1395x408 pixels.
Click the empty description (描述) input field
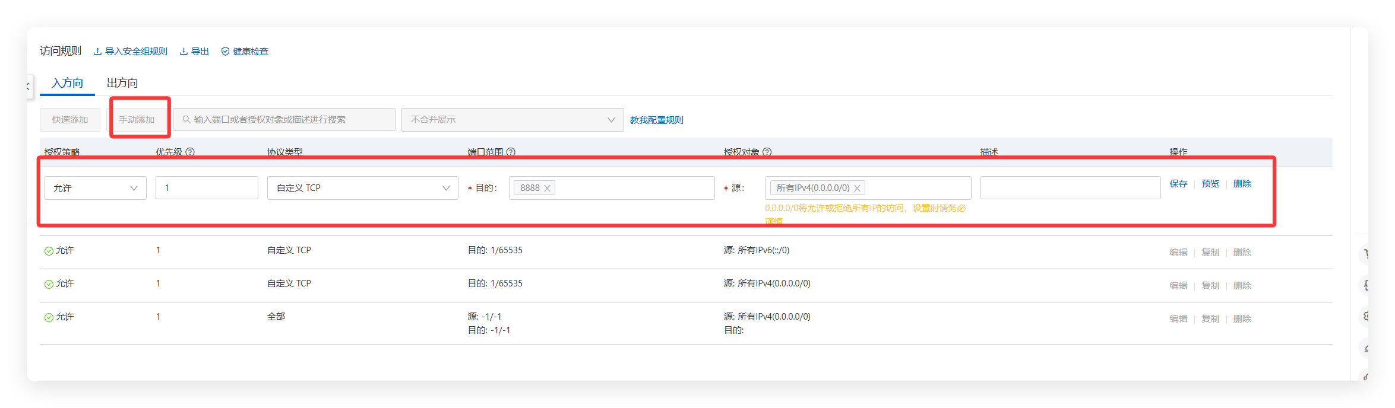pos(1070,188)
